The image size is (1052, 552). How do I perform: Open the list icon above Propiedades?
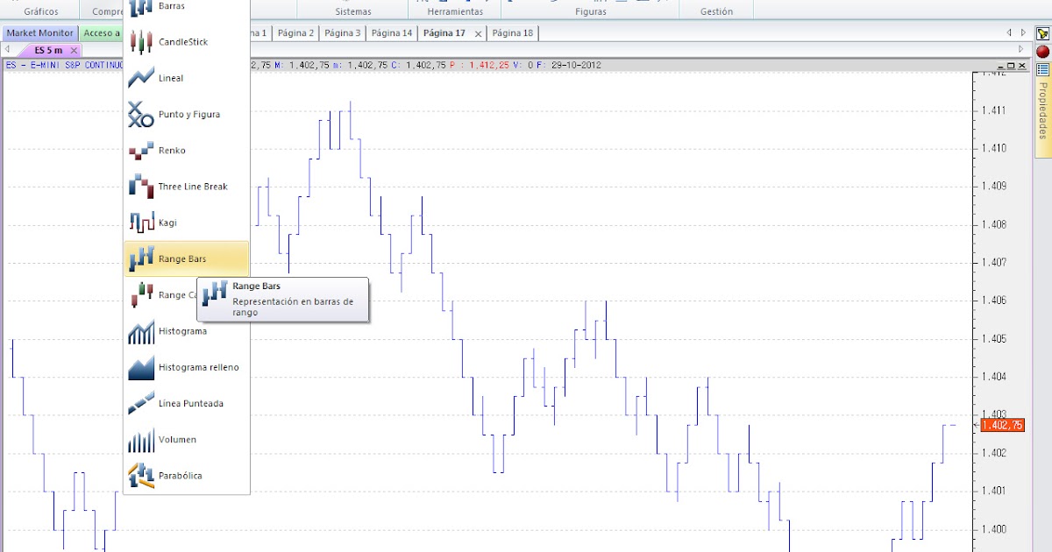1042,69
